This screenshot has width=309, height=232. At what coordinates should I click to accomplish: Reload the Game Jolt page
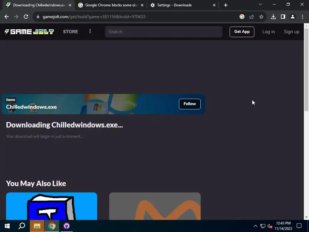(x=26, y=17)
